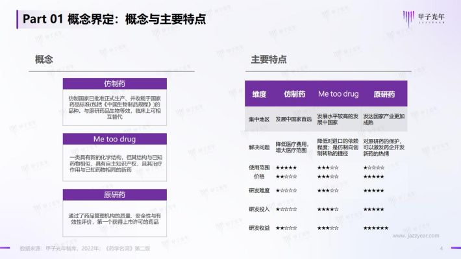The width and height of the screenshot is (461, 259).
Task: Click the '维度' table column header
Action: [259, 94]
